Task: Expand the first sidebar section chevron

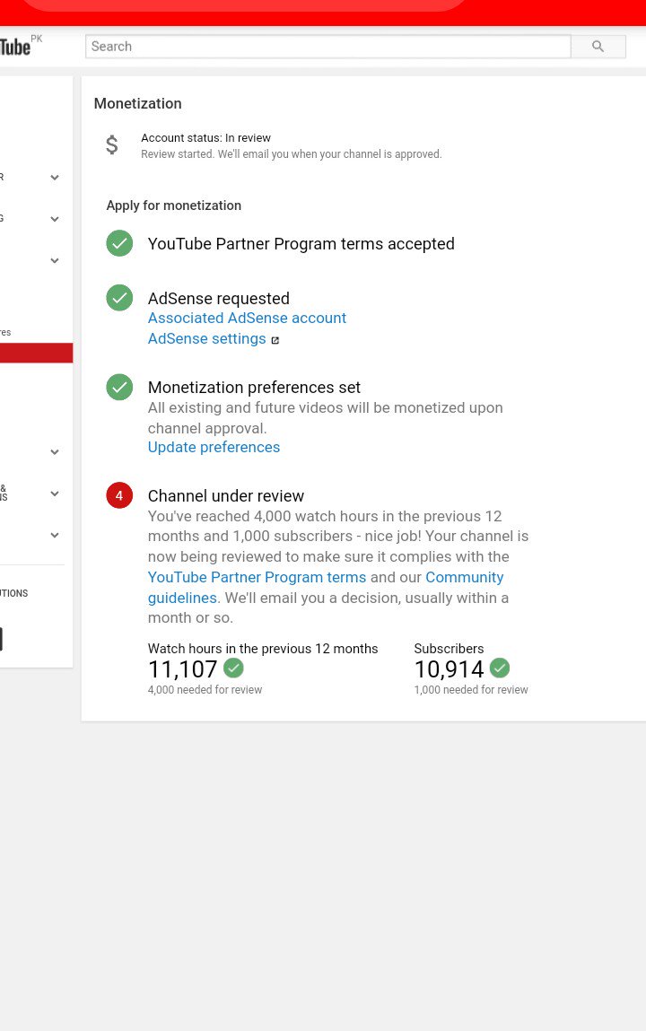Action: click(x=55, y=178)
